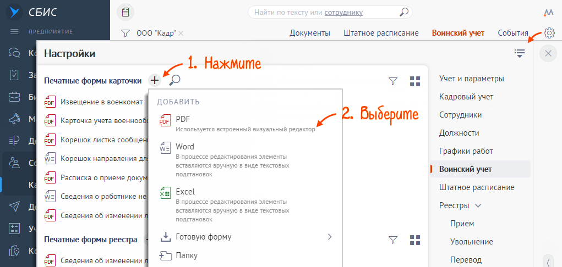Select Кадровый учет in settings list
562x267 pixels.
tap(466, 97)
